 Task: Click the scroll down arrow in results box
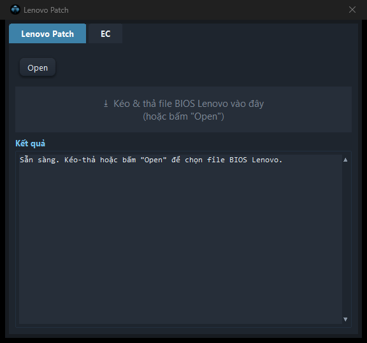tap(345, 319)
